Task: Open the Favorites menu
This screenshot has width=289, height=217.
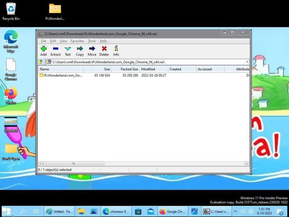Action: [77, 41]
